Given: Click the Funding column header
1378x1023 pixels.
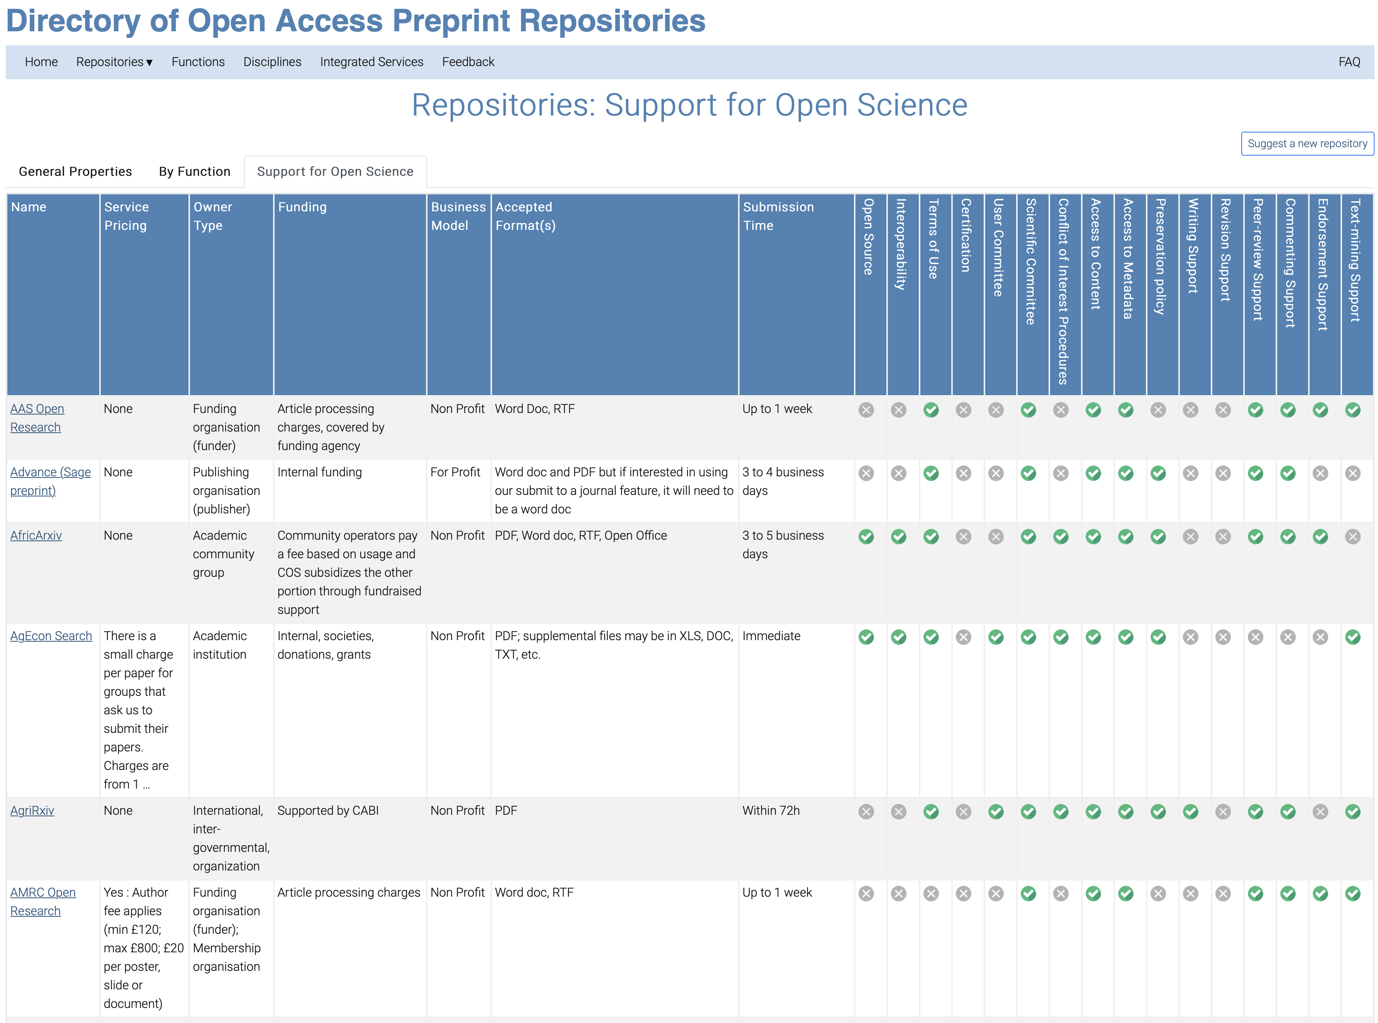Looking at the screenshot, I should pos(350,295).
